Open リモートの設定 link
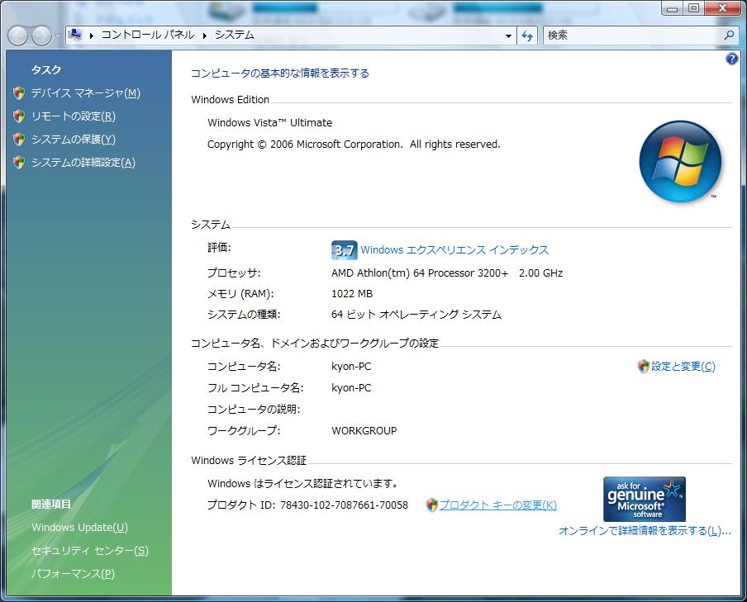The image size is (747, 602). [74, 116]
